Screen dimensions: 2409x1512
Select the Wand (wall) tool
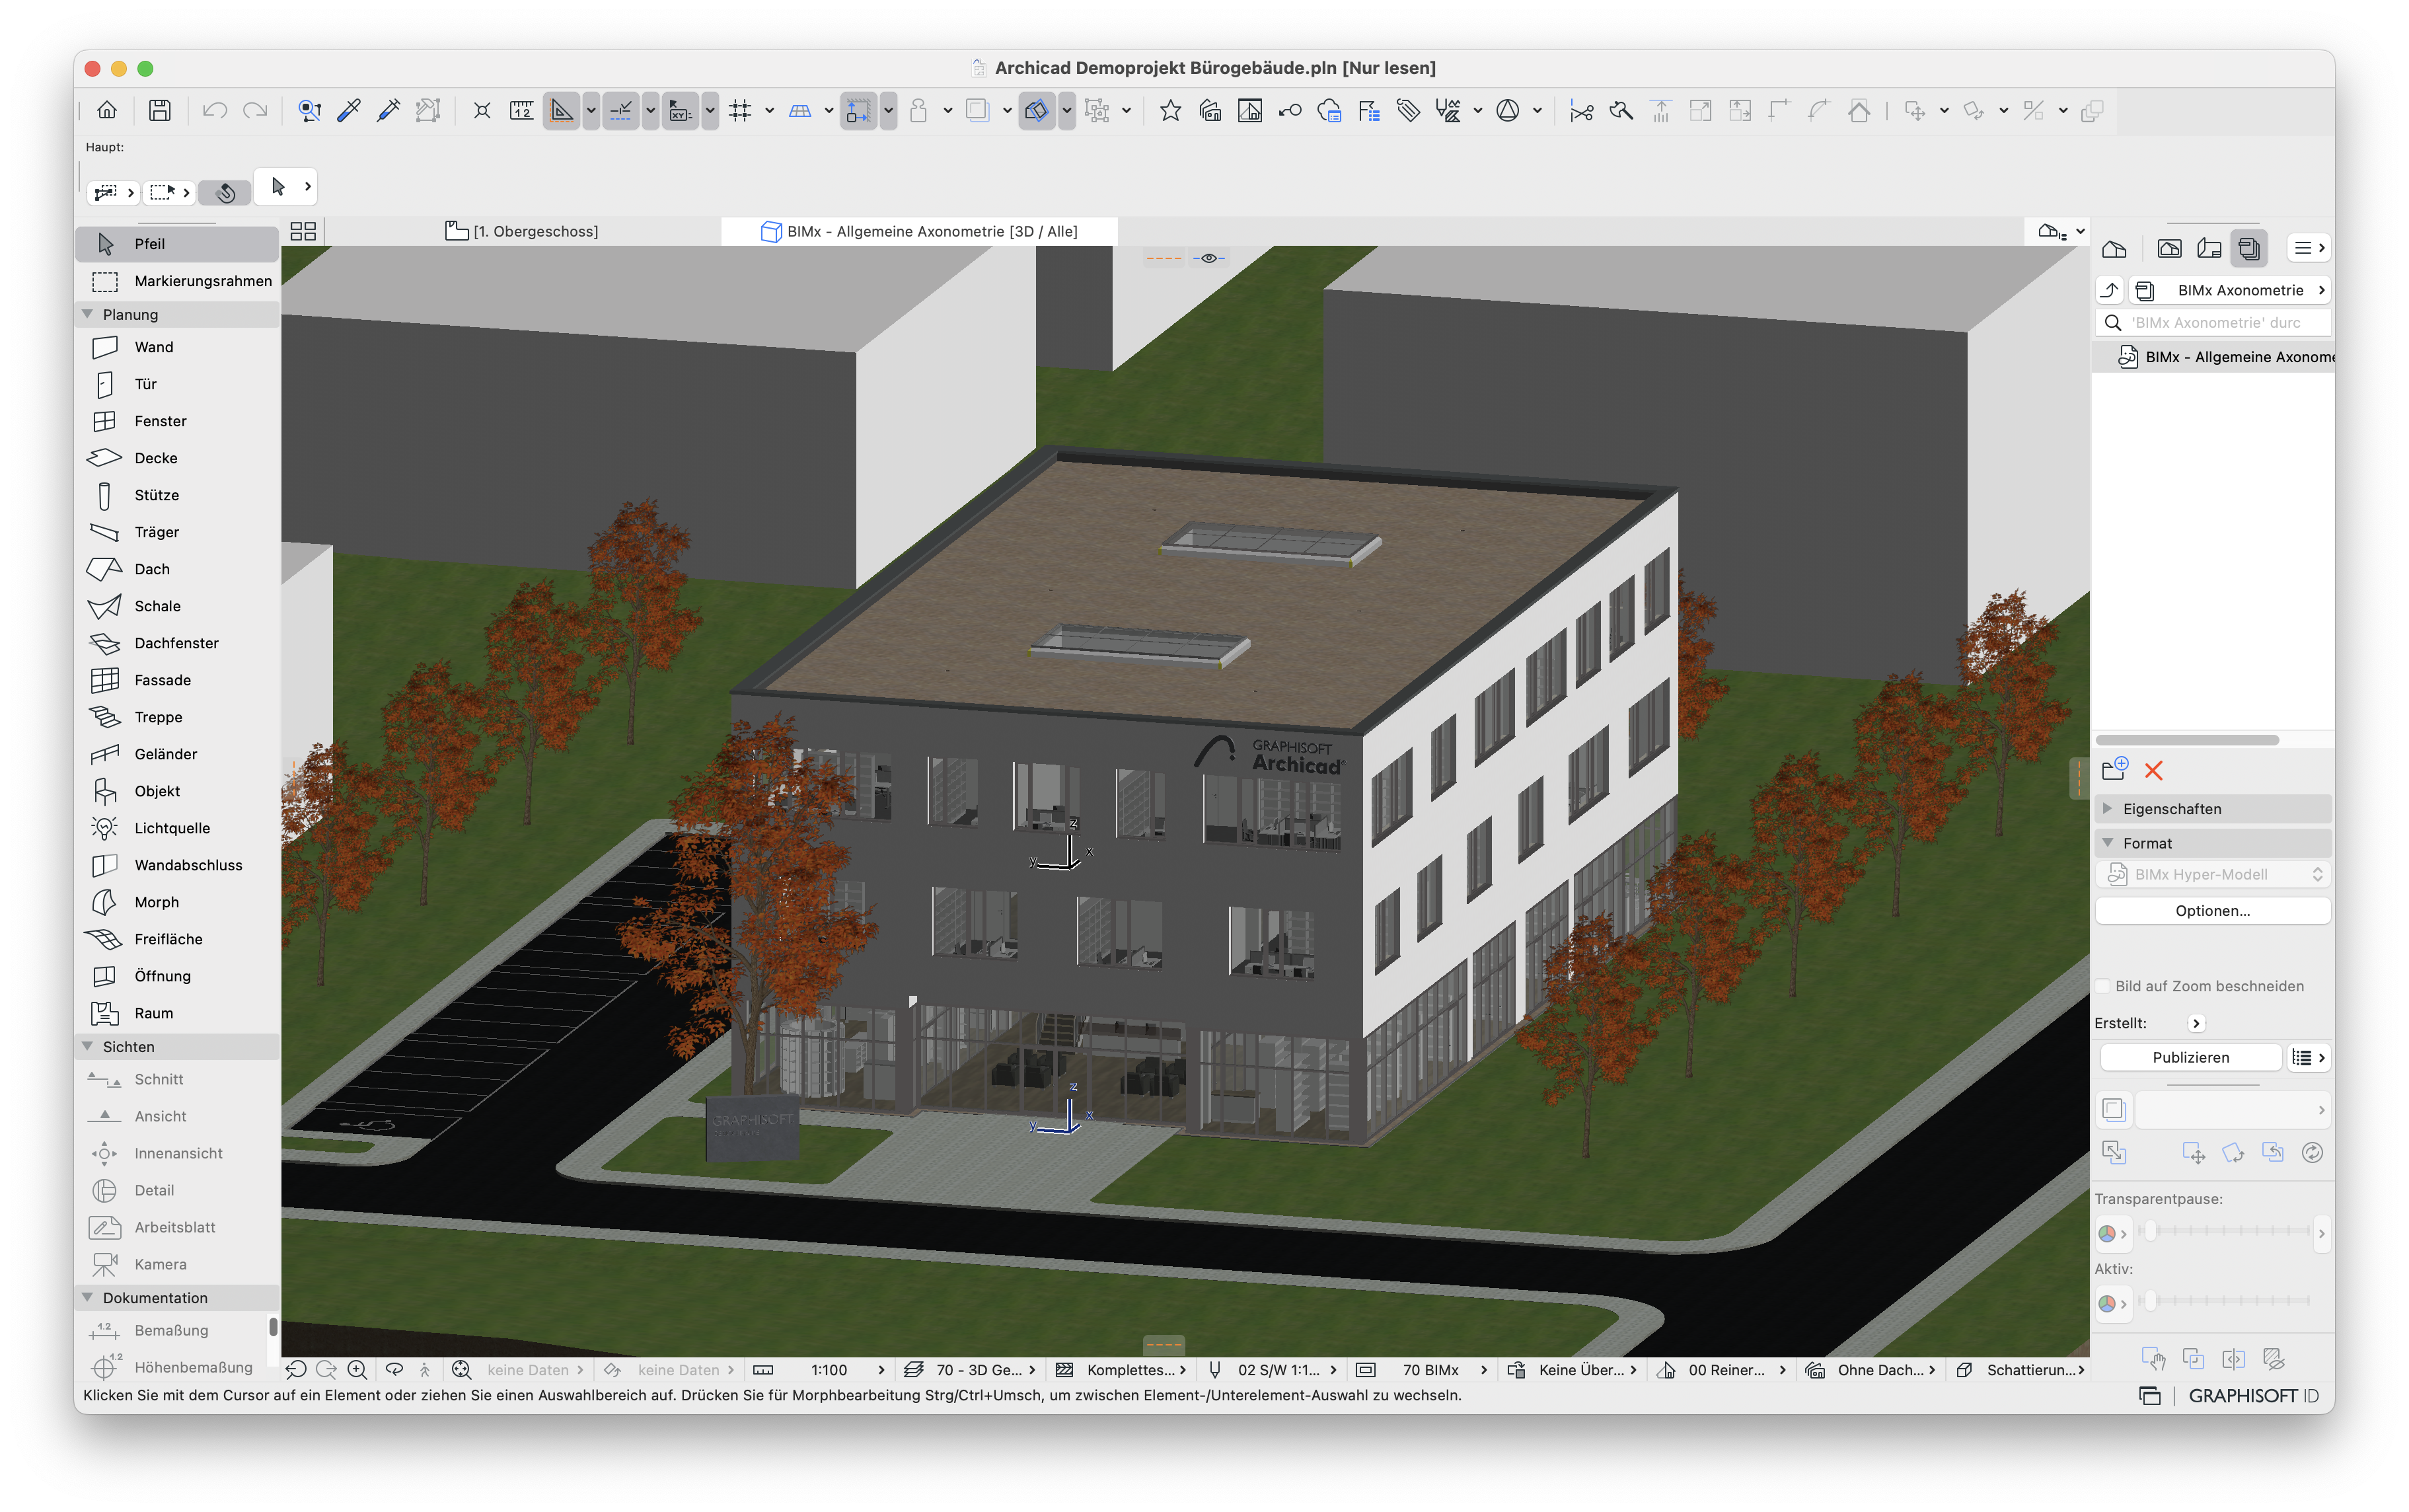[177, 347]
